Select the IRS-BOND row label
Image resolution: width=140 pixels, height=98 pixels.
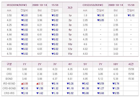point(9,83)
